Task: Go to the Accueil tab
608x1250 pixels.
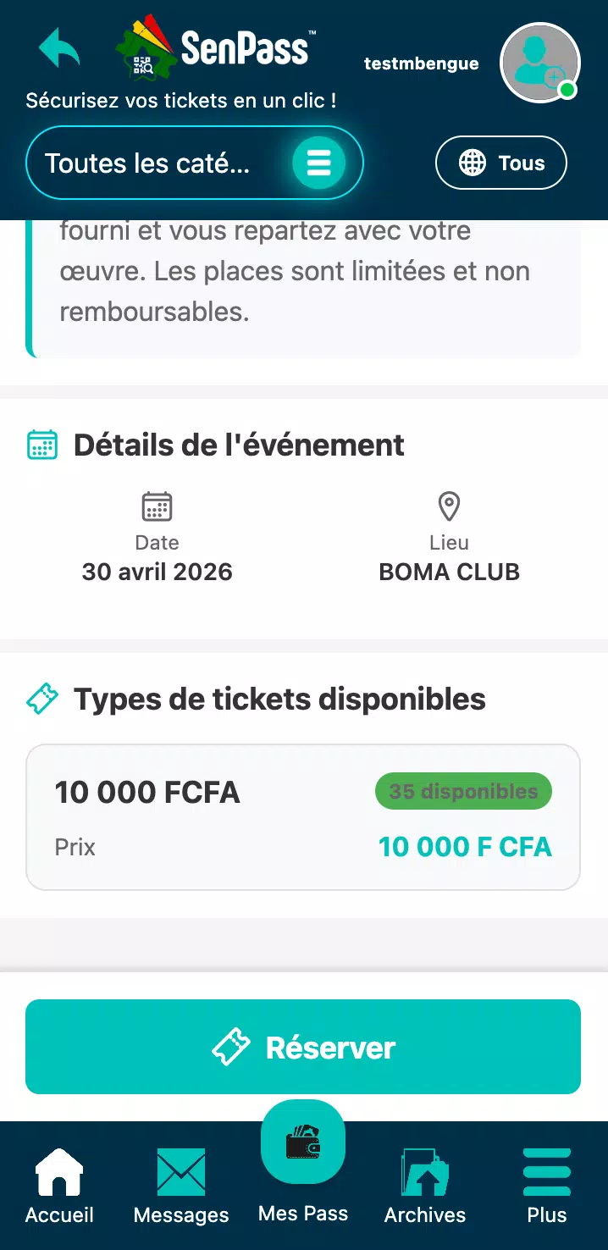Action: coord(59,1186)
